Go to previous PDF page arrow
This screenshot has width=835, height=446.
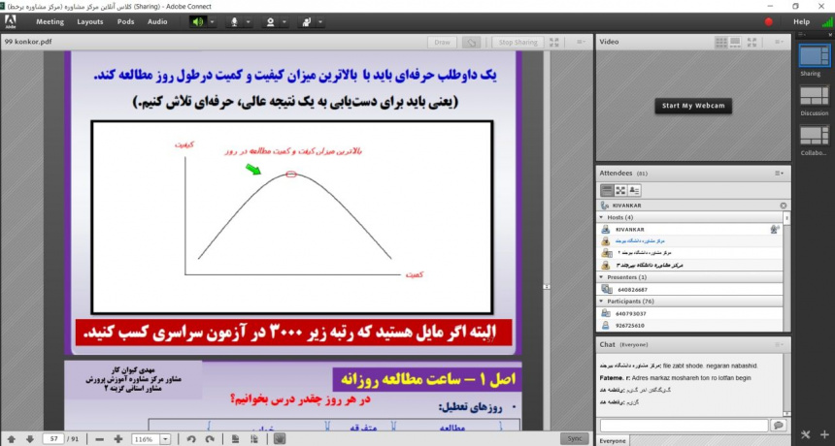pyautogui.click(x=12, y=439)
